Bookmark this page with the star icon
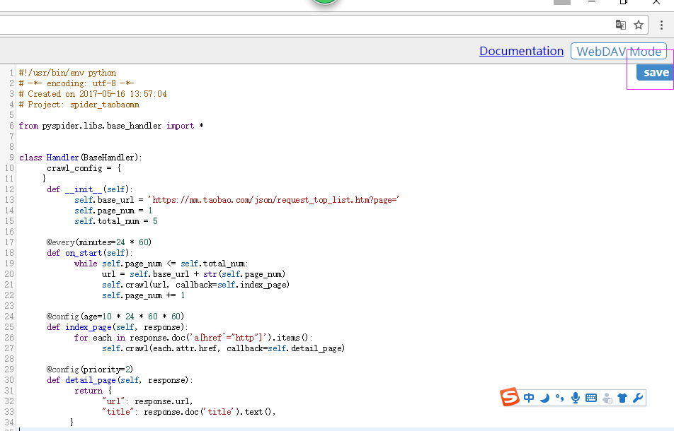This screenshot has width=674, height=431. pos(639,25)
